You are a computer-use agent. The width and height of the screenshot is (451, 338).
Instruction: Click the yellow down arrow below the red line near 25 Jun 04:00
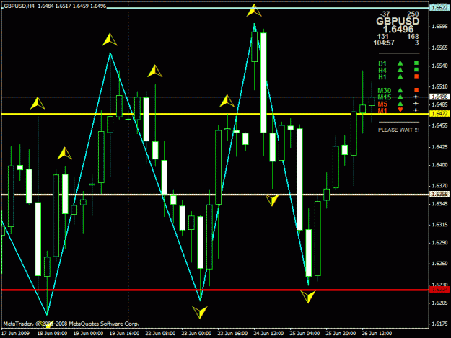click(308, 297)
